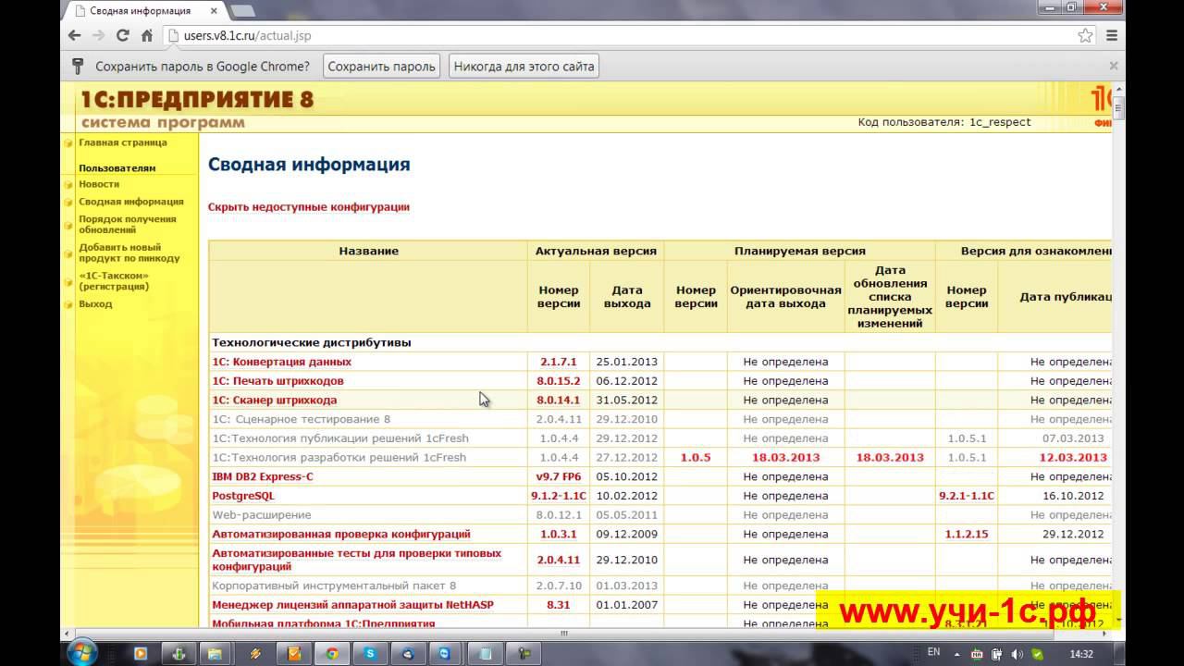Select the Сводная информация browser tab

click(142, 11)
